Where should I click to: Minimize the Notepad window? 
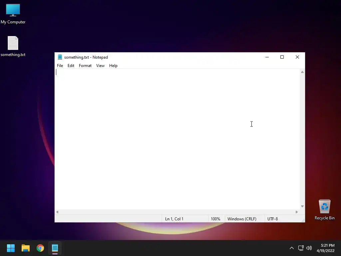tap(267, 57)
